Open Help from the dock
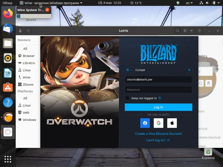The height and width of the screenshot is (167, 223). point(8,102)
